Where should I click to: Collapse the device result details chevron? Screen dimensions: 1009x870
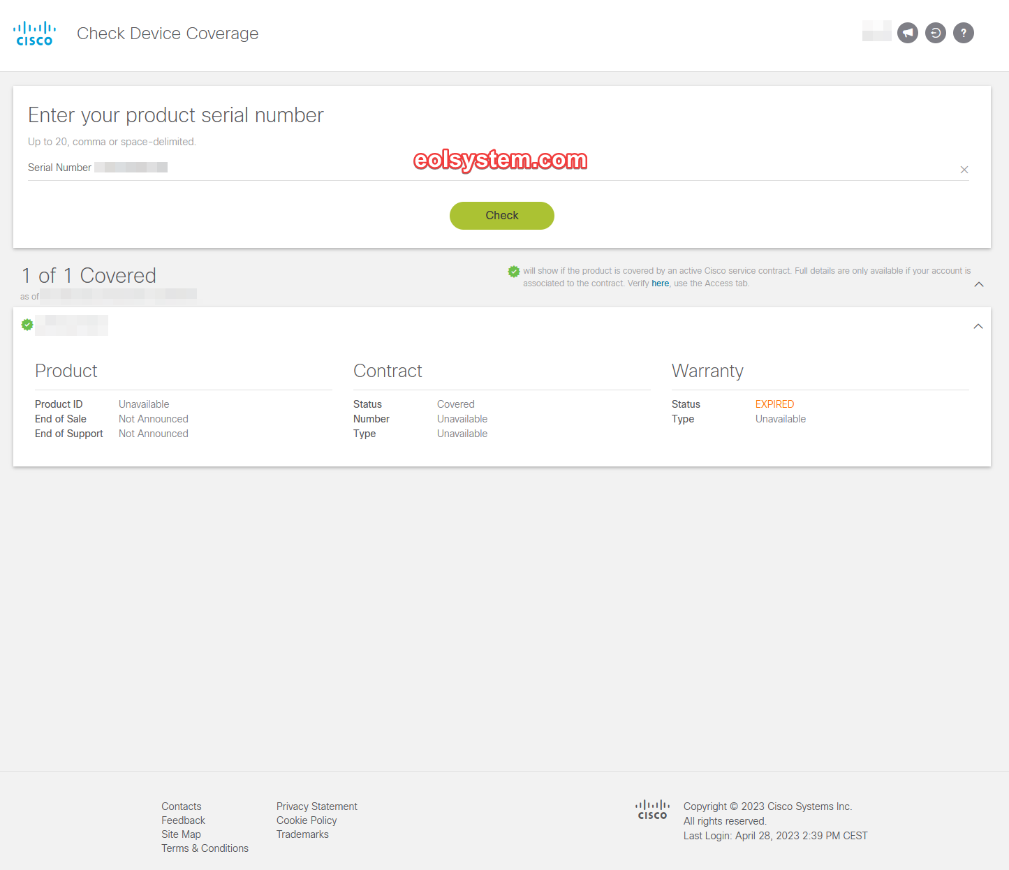(978, 326)
